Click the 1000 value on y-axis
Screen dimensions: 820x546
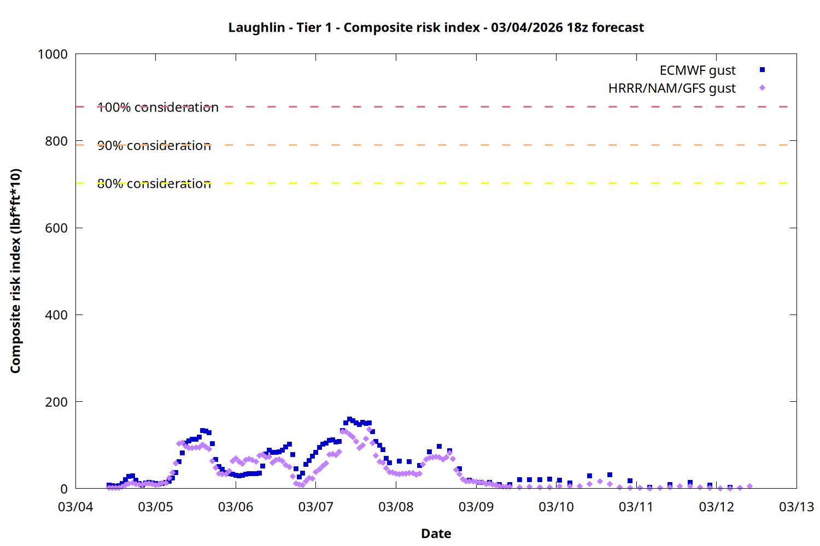(52, 54)
